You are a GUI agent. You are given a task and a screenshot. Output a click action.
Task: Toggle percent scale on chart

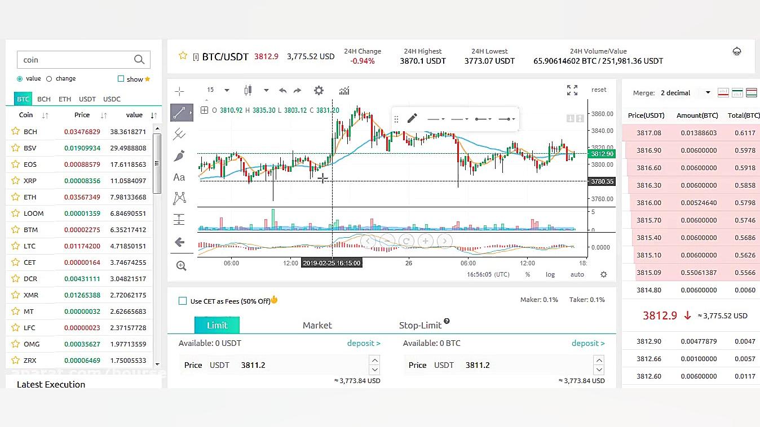[x=528, y=274]
